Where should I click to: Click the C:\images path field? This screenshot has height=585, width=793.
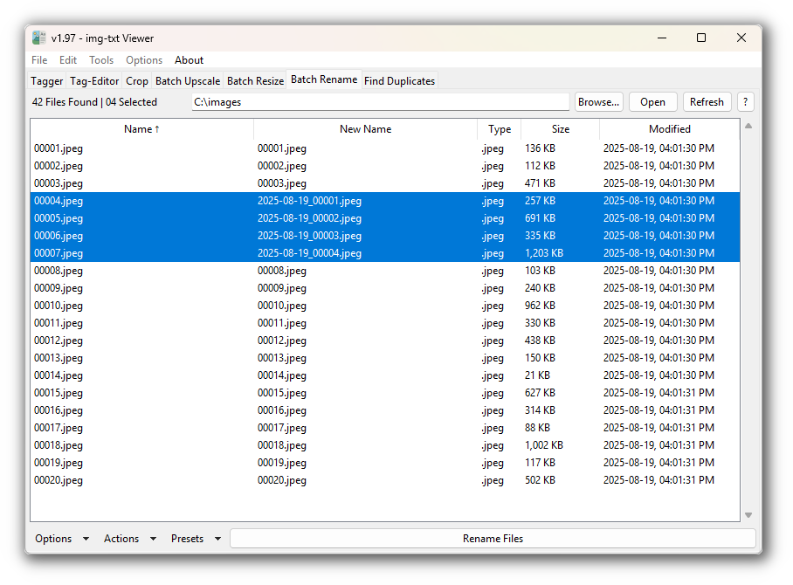380,102
